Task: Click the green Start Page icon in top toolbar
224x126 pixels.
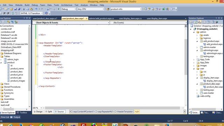Action: 164,9
